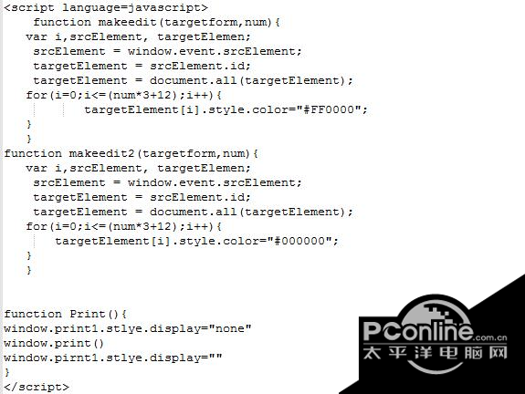Click the second for loop line in makeedit2

pos(123,226)
